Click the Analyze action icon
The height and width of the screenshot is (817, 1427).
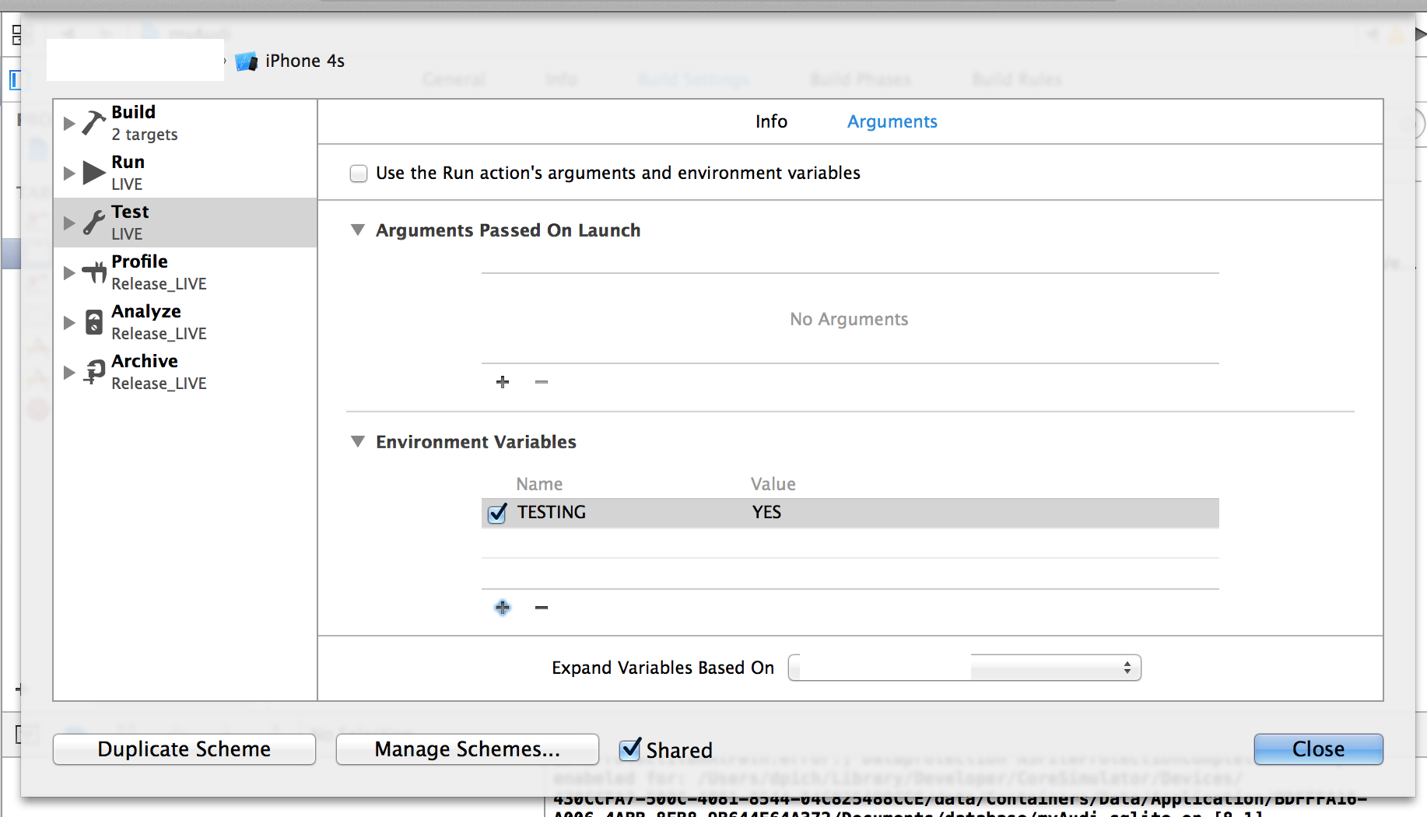94,322
